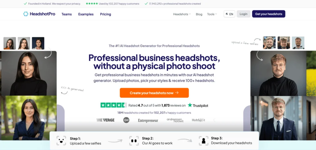Click the first woman selfie thumbnail

tap(10, 43)
